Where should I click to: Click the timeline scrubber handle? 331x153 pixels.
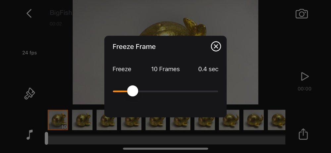click(46, 138)
